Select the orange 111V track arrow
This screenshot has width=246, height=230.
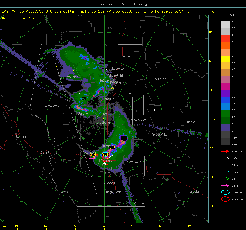[x=225, y=165]
